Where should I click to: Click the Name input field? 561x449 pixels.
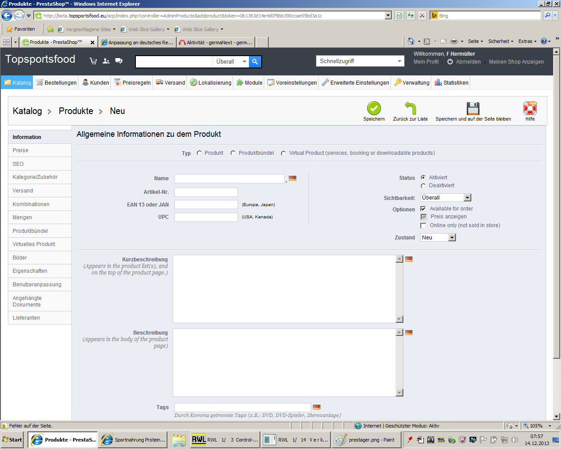pyautogui.click(x=230, y=178)
